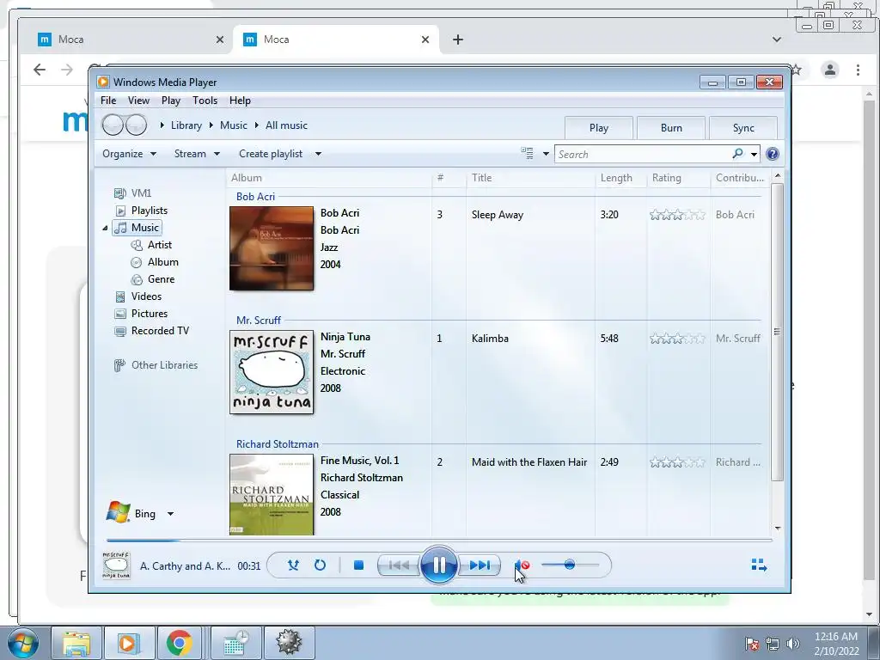
Task: Click the Bob Acri album cover
Action: coord(272,248)
